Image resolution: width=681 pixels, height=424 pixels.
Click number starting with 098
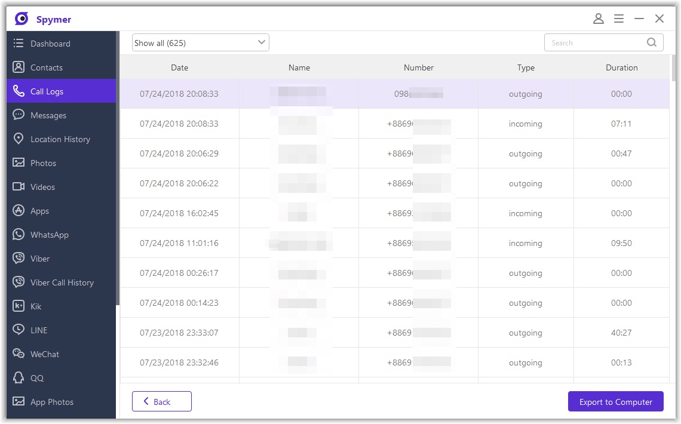tap(418, 94)
